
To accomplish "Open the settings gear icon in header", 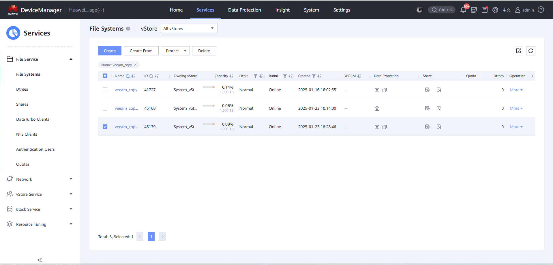I will tap(495, 10).
